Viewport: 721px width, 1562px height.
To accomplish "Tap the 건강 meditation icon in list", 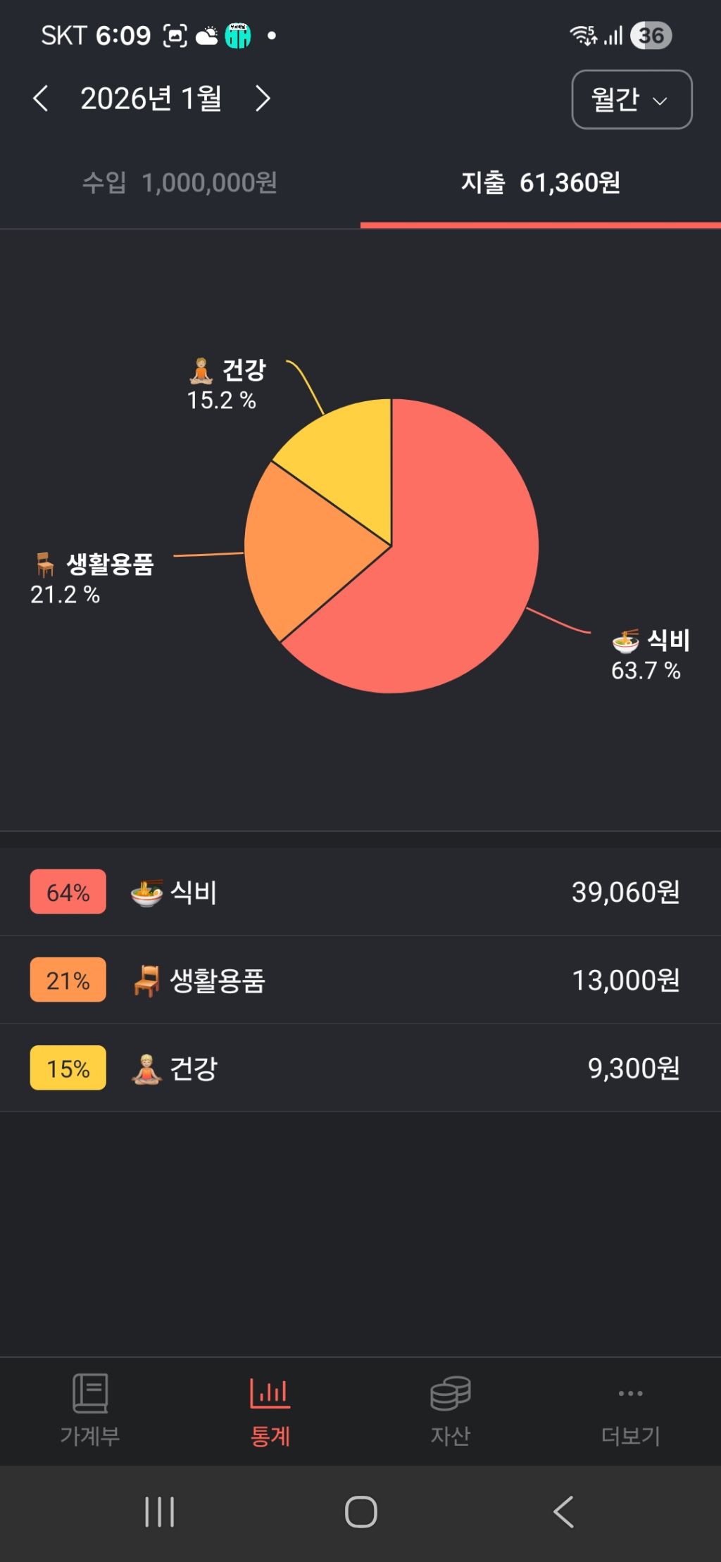I will 146,1069.
